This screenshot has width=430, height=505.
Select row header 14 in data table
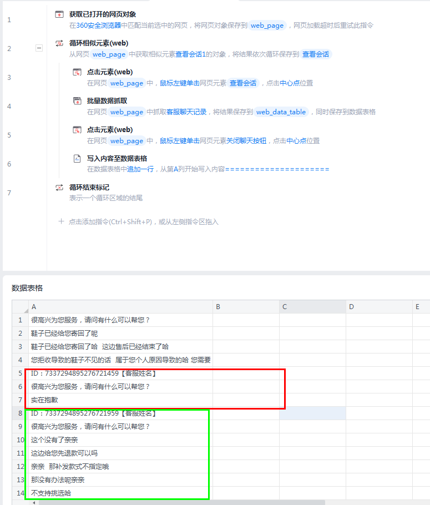click(21, 493)
